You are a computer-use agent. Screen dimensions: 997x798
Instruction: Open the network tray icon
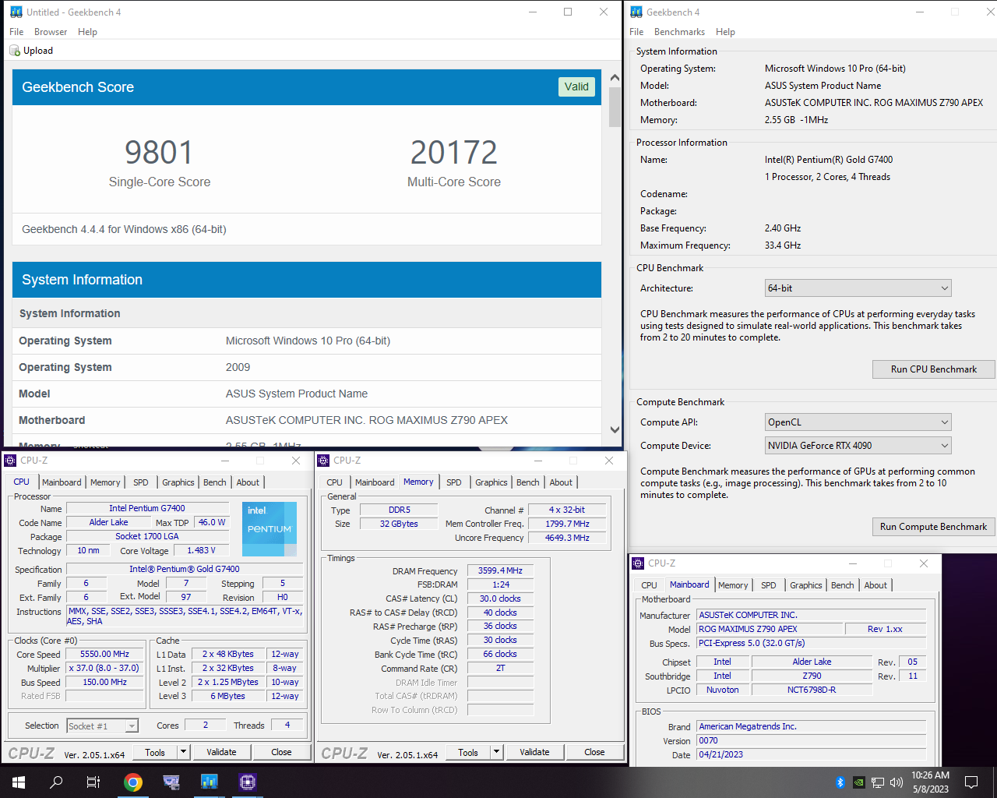878,782
